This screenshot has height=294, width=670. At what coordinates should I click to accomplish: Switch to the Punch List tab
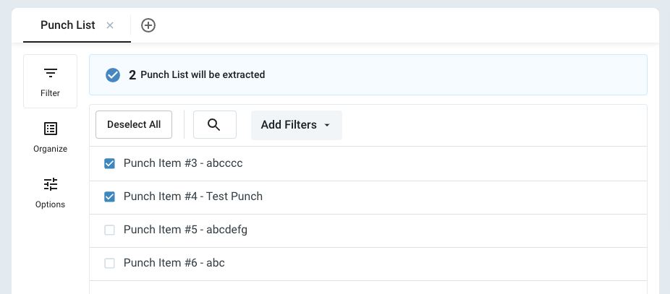(x=67, y=25)
